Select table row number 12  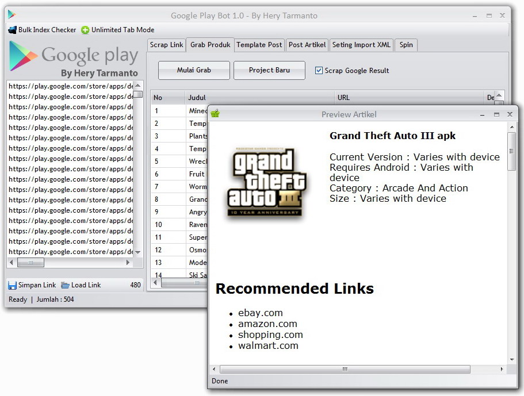pos(179,250)
